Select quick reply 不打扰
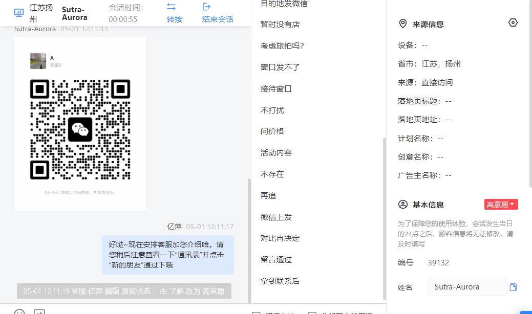This screenshot has height=314, width=532. (272, 110)
